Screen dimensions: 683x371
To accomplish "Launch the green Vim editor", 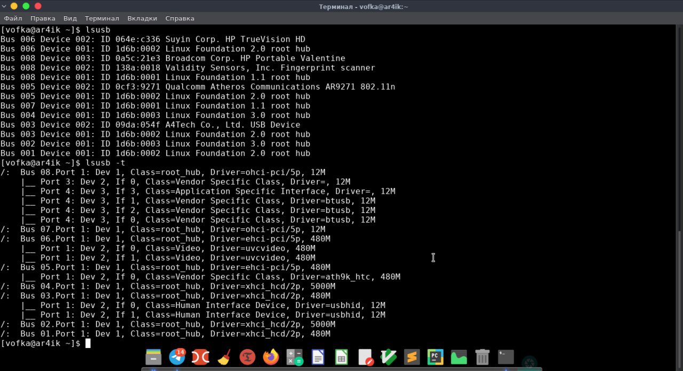I will pos(388,357).
